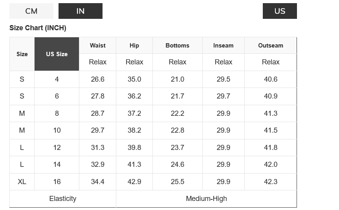
Task: Click US size 16 cell
Action: coord(57,182)
